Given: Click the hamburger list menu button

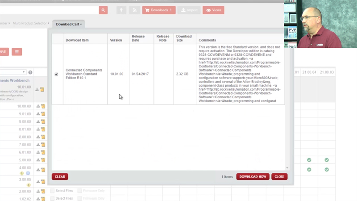Looking at the screenshot, I should (17, 52).
